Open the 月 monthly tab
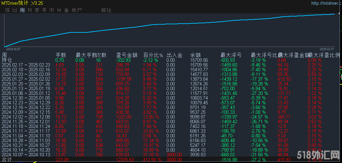 coord(30,10)
